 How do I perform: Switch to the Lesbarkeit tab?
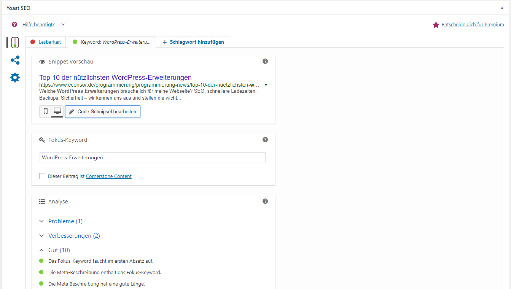[46, 42]
